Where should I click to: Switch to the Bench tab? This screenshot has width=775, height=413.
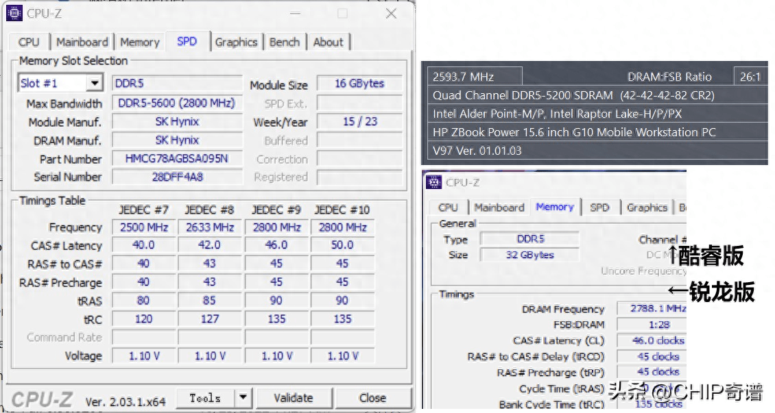coord(285,42)
